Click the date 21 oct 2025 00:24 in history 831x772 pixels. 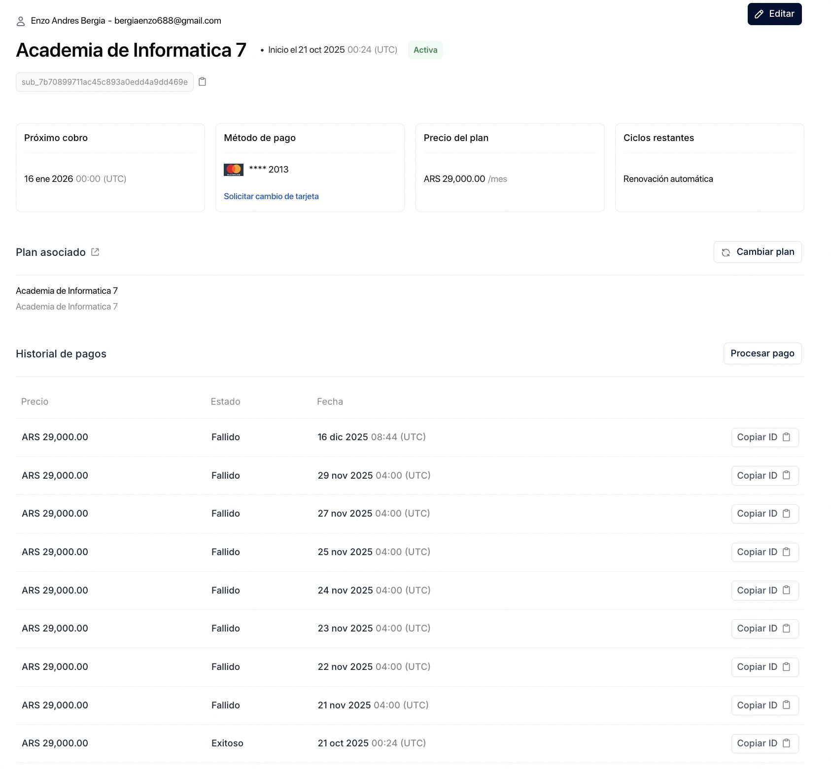372,743
